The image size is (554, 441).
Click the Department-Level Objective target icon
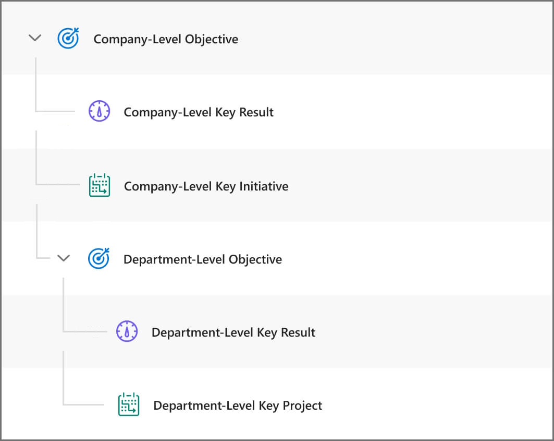pyautogui.click(x=99, y=258)
